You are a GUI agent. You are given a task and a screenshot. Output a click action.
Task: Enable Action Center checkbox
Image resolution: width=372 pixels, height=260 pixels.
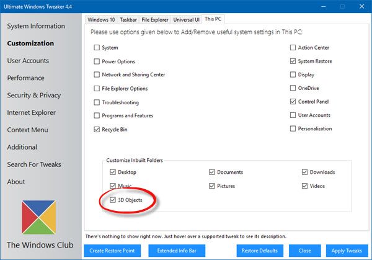[x=293, y=48]
